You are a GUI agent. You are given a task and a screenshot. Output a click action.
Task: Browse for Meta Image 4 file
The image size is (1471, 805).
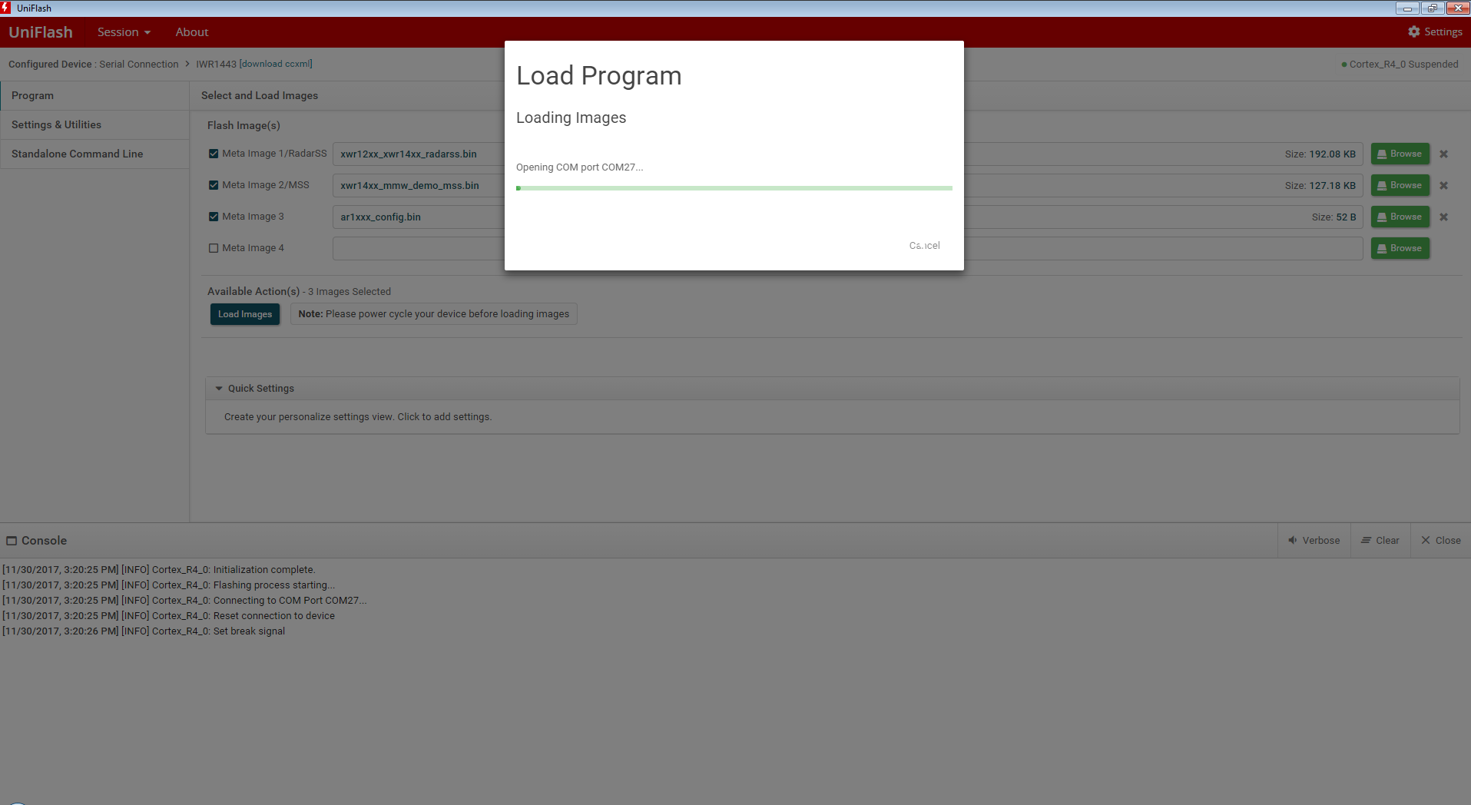click(x=1400, y=248)
